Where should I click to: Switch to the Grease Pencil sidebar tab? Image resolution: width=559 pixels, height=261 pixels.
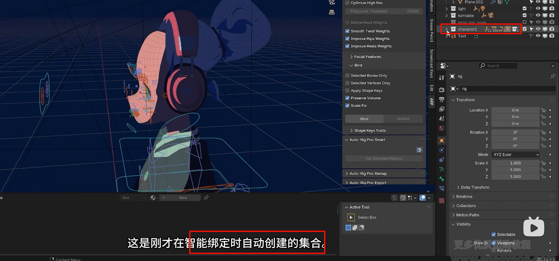click(432, 30)
